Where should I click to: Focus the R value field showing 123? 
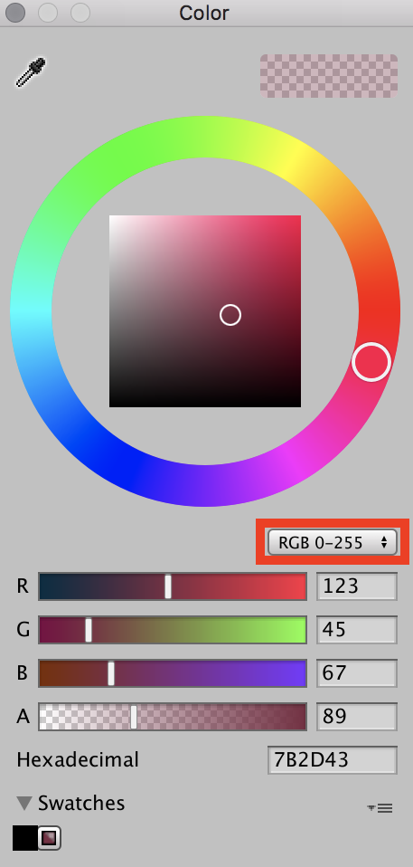[x=357, y=586]
